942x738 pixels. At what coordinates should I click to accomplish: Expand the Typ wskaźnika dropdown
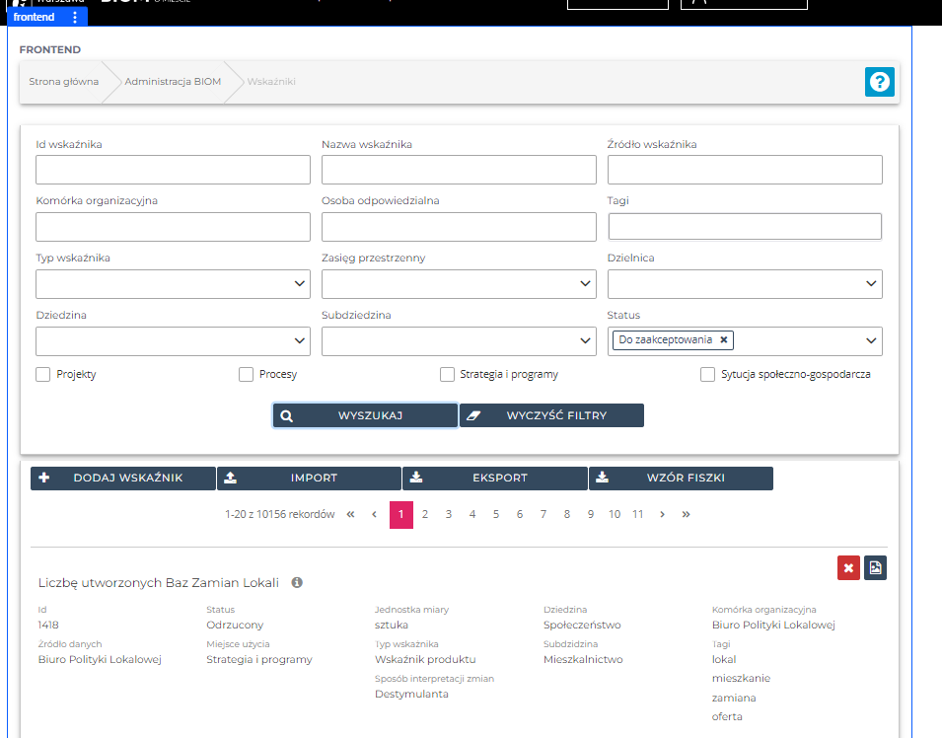173,284
